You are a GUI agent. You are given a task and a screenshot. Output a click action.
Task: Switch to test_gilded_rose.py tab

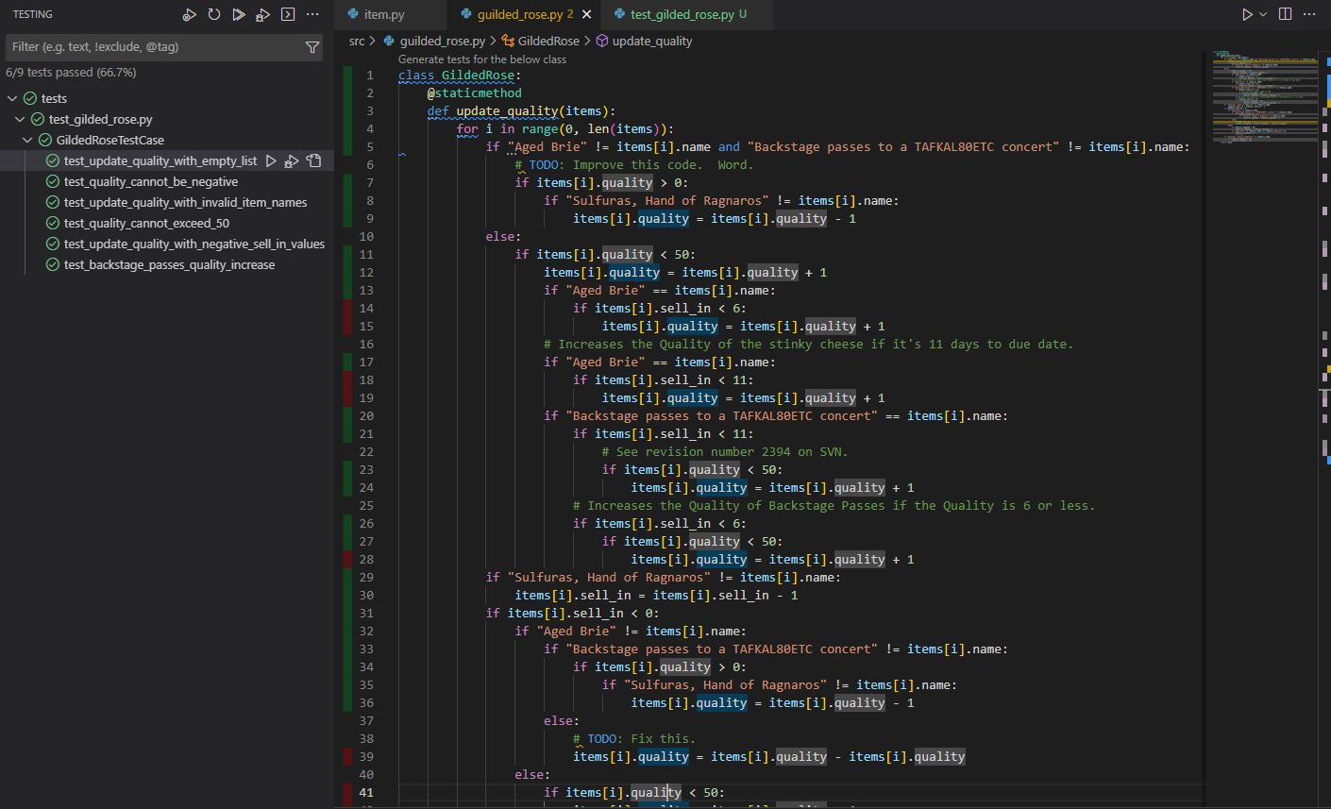click(687, 14)
